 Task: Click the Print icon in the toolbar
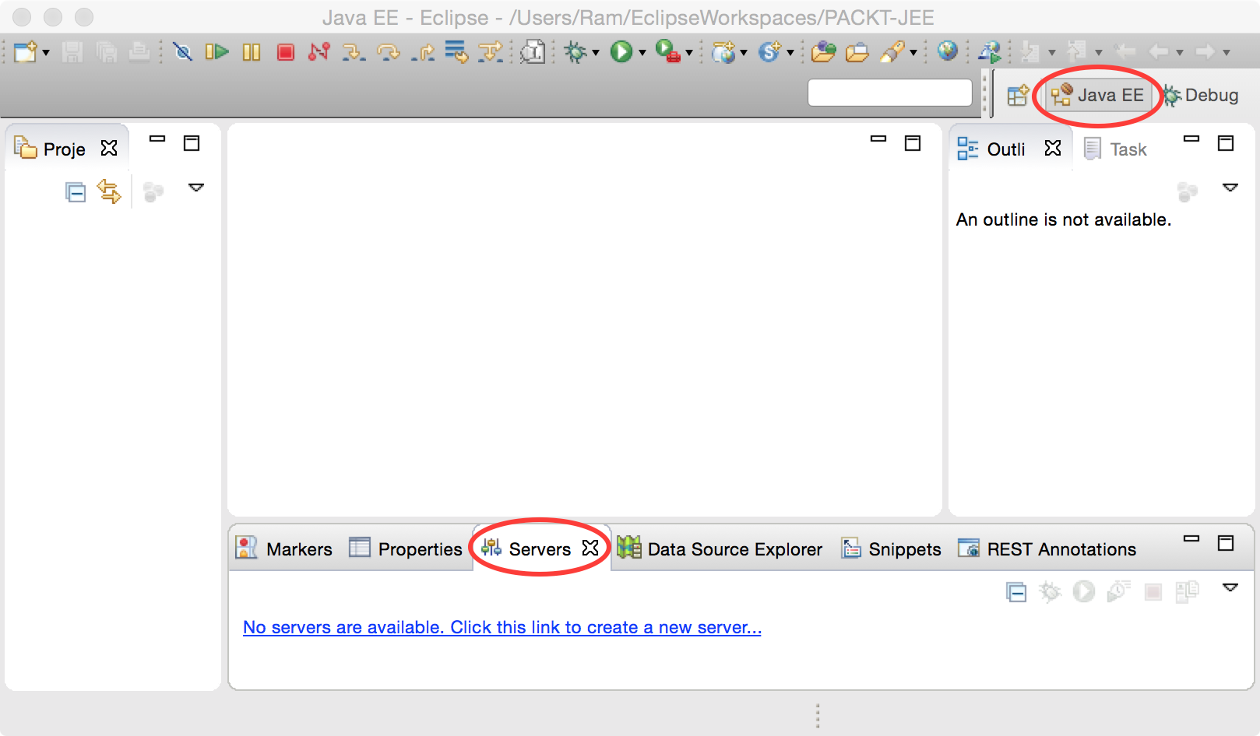click(139, 52)
